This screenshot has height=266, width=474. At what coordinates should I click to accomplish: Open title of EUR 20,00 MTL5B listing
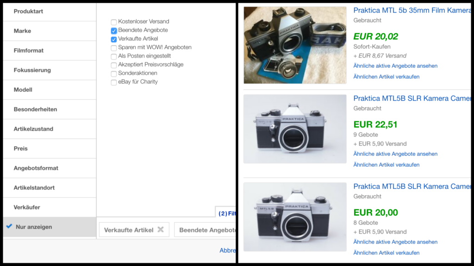412,187
